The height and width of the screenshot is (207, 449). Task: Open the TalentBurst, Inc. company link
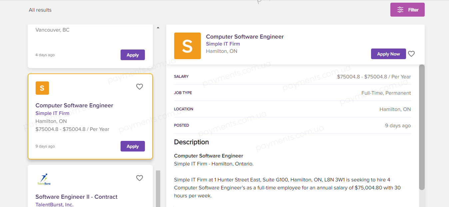pos(55,205)
